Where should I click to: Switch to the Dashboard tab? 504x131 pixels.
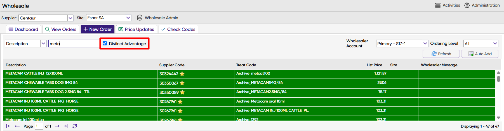click(x=23, y=29)
